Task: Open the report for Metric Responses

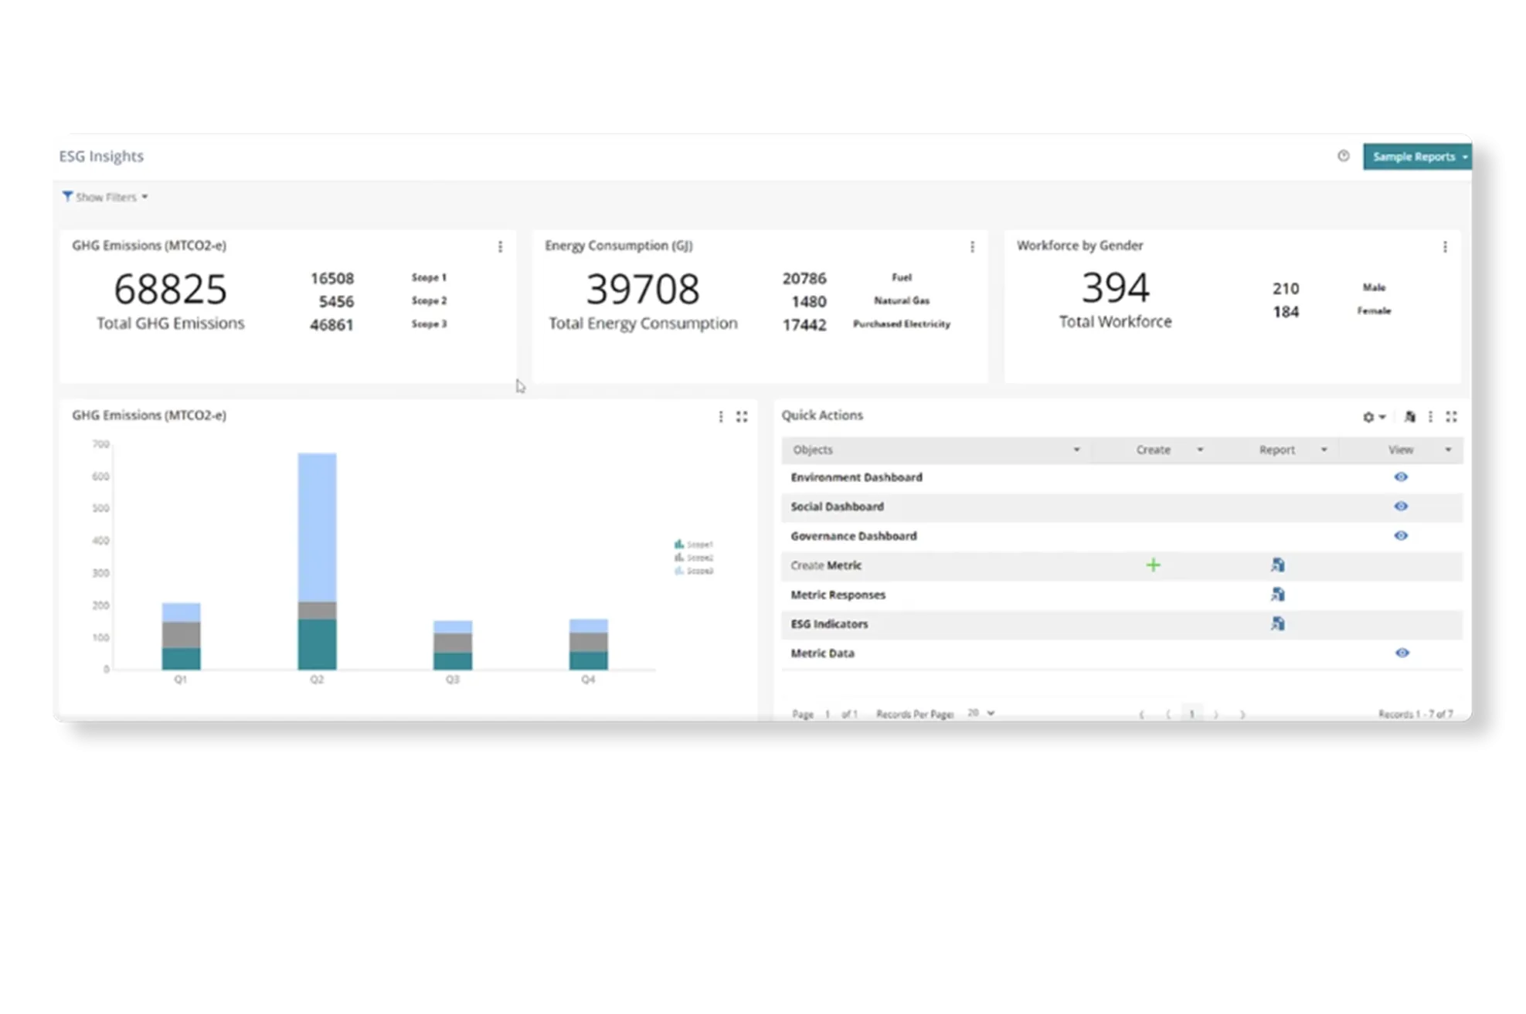Action: pyautogui.click(x=1277, y=595)
